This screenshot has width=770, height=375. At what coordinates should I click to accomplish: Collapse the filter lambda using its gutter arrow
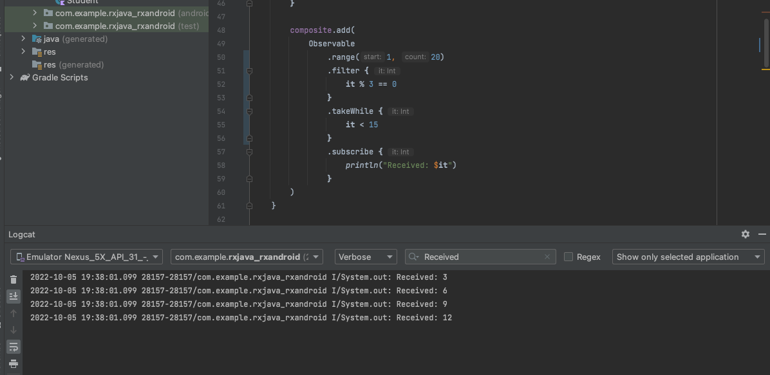[x=249, y=71]
